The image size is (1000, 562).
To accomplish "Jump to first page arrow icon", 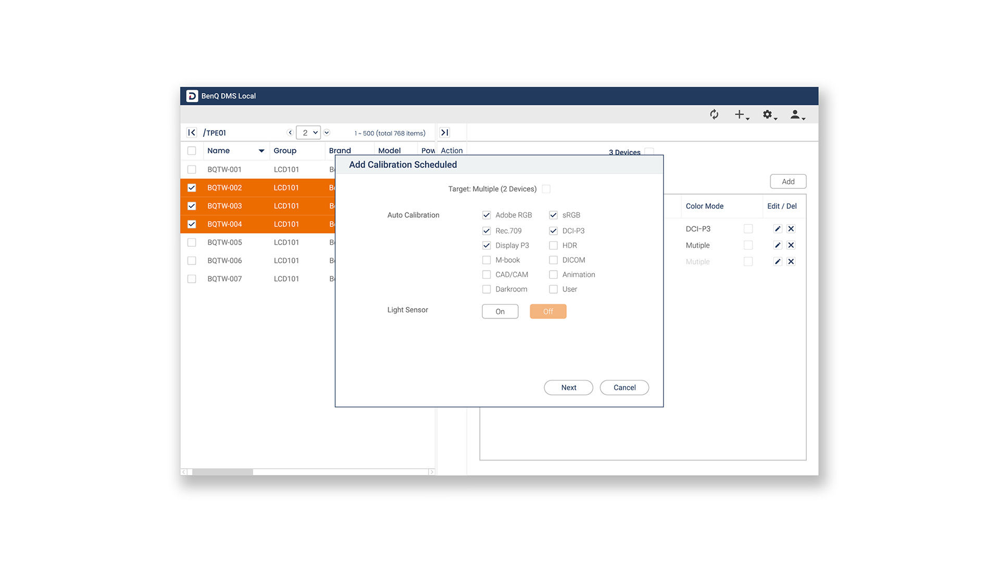I will [x=192, y=133].
